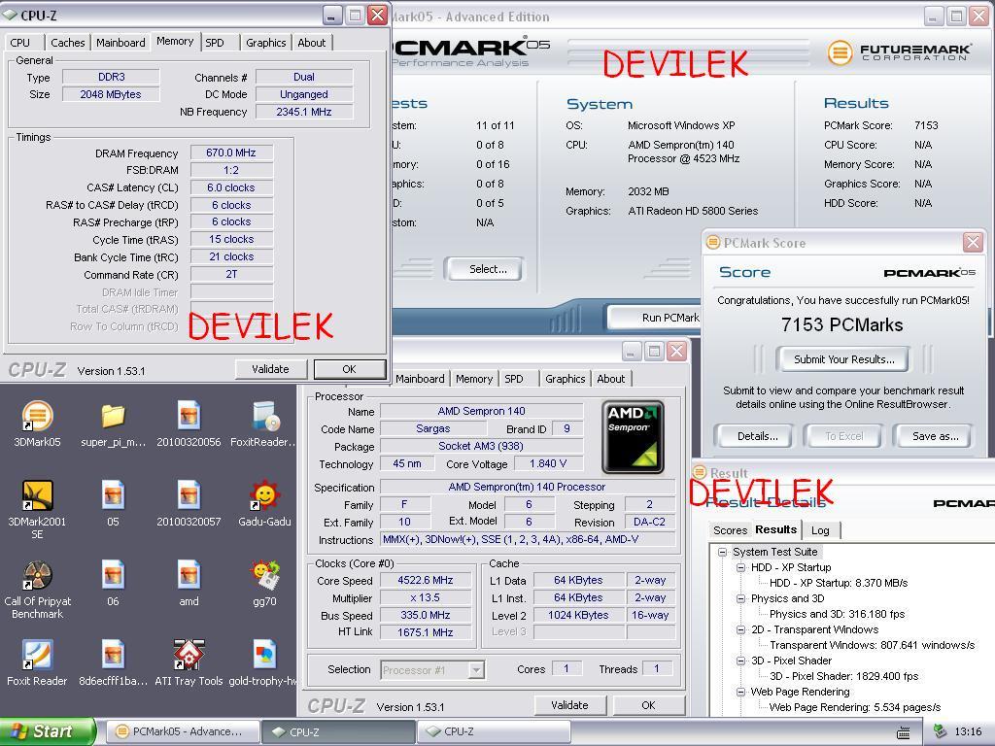Collapse HDD - XP Startup node
The image size is (995, 746).
[x=740, y=567]
